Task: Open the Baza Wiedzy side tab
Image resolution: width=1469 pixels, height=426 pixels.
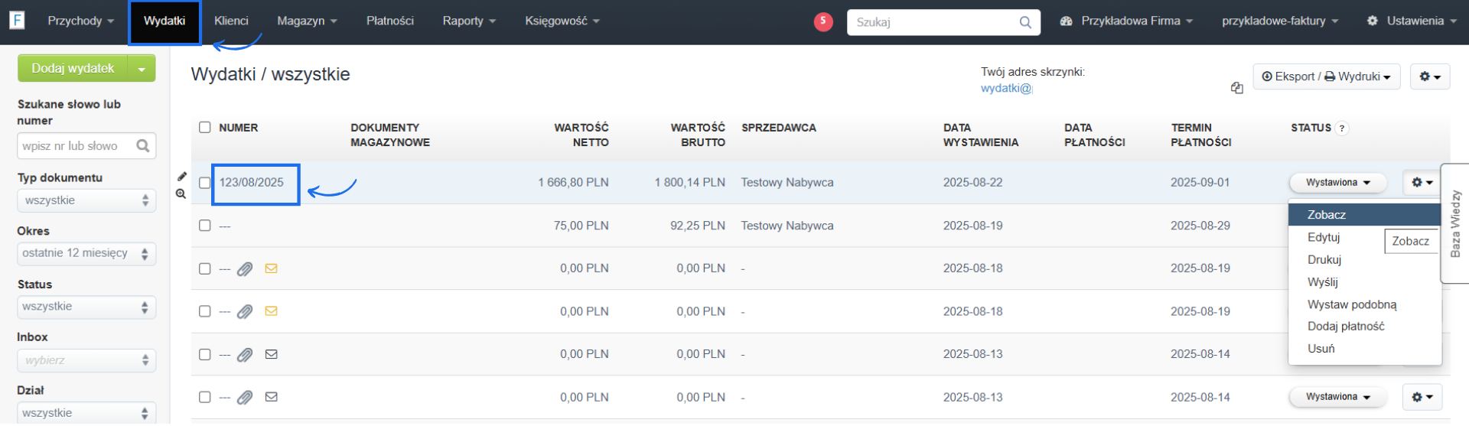Action: [x=1454, y=223]
